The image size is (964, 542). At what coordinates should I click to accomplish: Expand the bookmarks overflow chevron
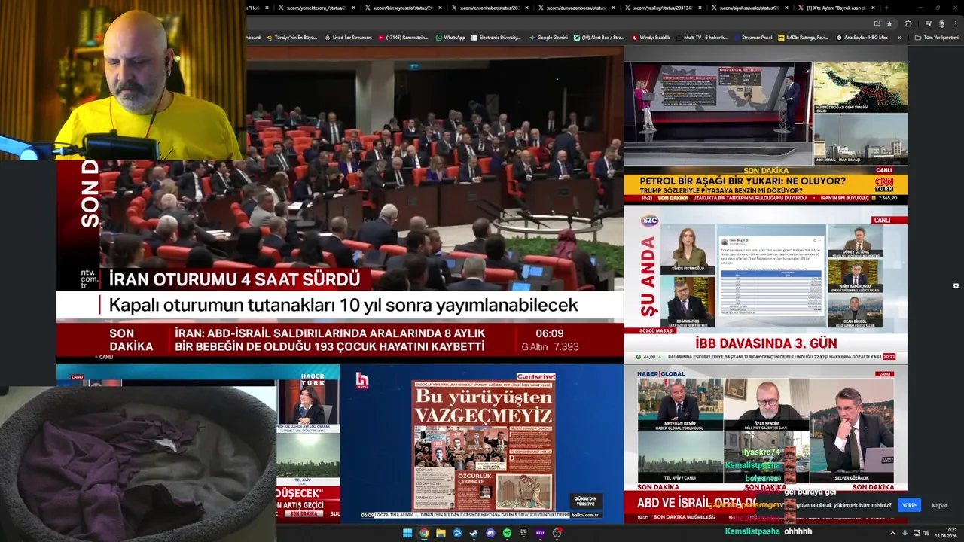[900, 38]
